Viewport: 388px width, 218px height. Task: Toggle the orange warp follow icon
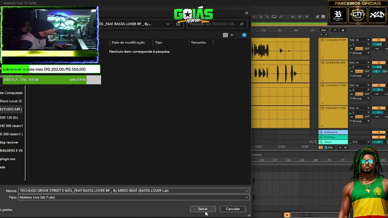[x=321, y=147]
